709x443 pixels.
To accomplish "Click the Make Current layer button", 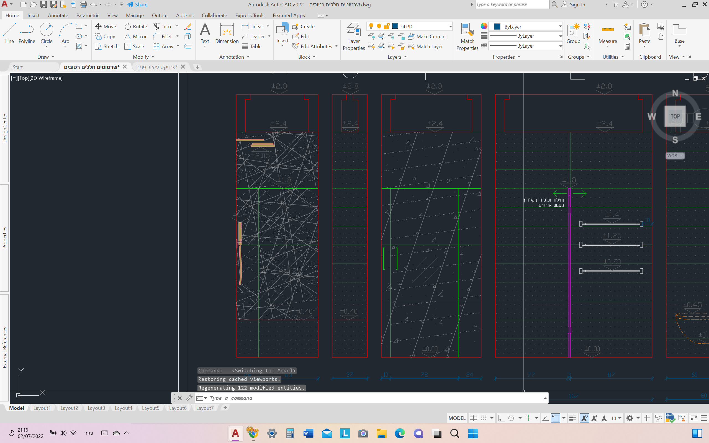I will pyautogui.click(x=427, y=36).
